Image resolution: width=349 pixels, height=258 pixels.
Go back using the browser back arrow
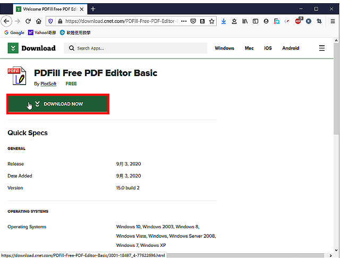coord(6,21)
